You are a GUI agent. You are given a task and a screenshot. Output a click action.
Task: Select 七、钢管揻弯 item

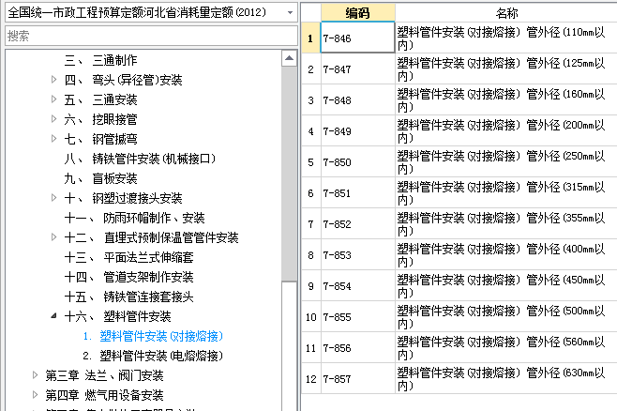point(100,139)
